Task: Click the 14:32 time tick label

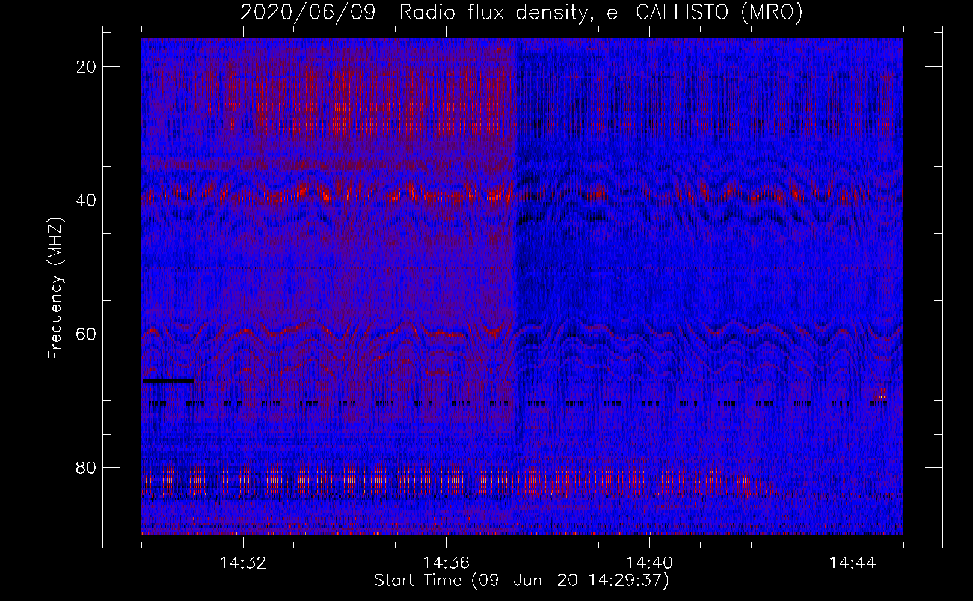Action: tap(243, 563)
